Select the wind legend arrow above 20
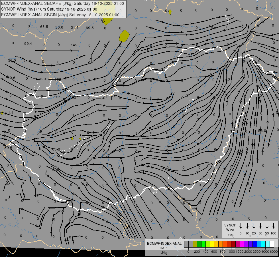Screen dimensions: 279x257 (x=254, y=226)
